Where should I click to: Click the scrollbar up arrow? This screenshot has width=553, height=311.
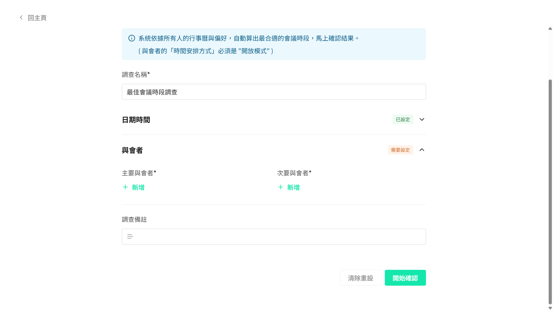[550, 28]
